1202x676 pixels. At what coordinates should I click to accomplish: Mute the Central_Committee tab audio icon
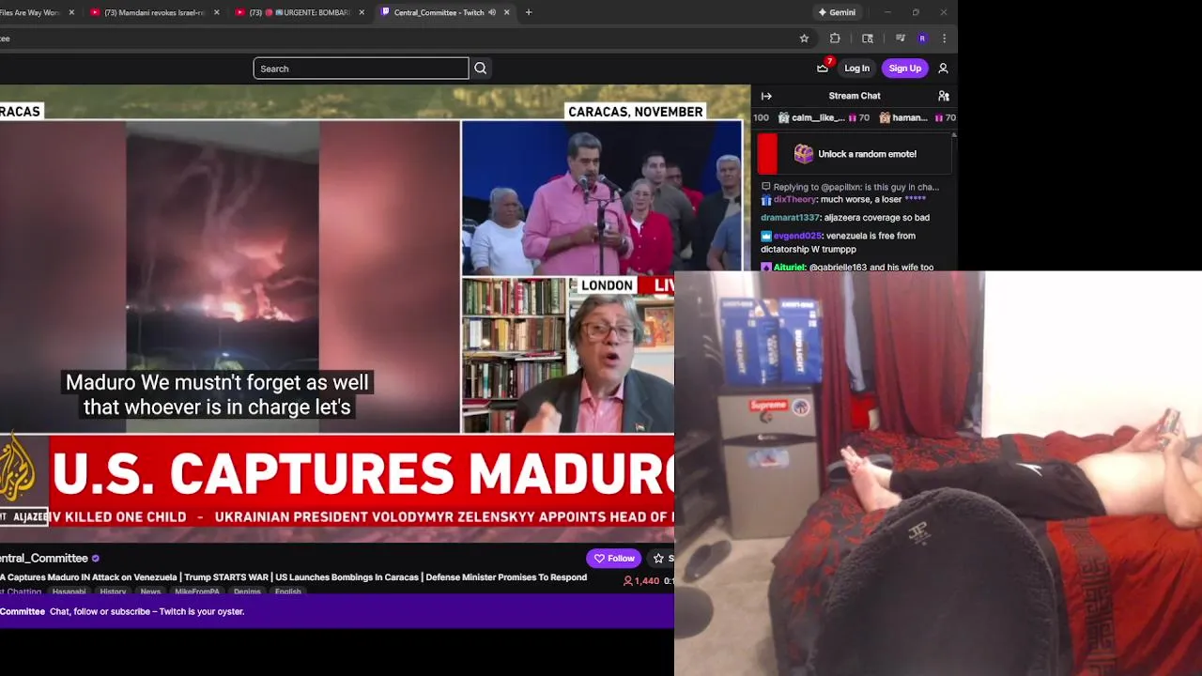click(x=492, y=12)
